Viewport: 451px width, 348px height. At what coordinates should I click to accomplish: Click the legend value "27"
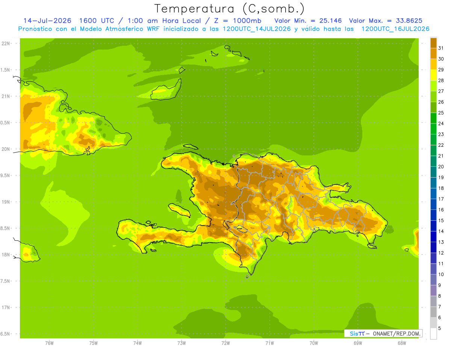tap(441, 91)
